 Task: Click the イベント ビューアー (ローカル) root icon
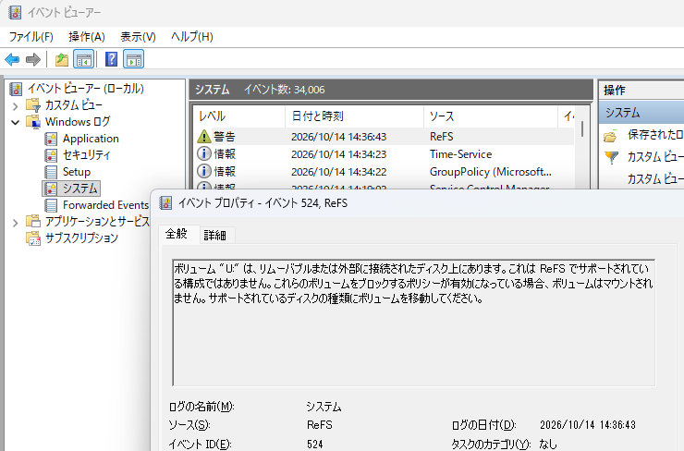click(16, 89)
